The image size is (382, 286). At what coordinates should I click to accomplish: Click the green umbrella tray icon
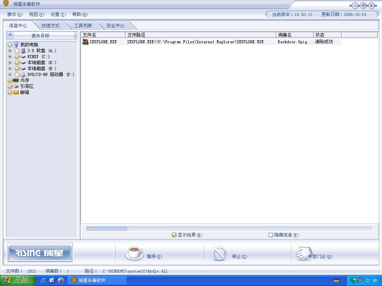(x=353, y=280)
